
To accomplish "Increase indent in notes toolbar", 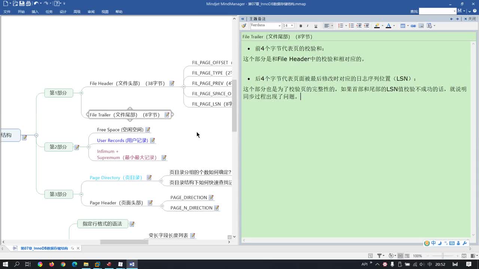I will coord(366,26).
